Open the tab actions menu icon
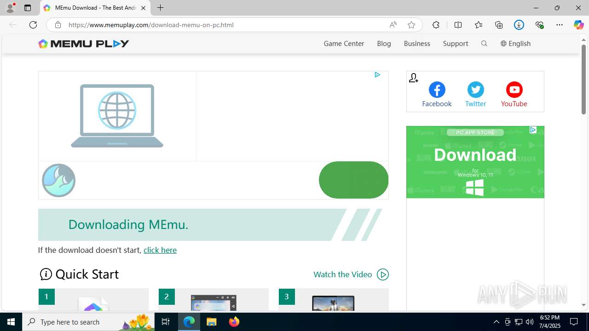The width and height of the screenshot is (589, 331). [x=28, y=8]
